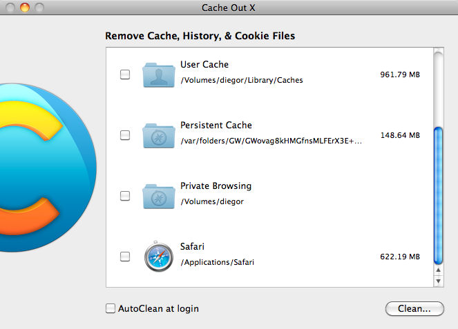Click the Safari 622.19 MB size label
The width and height of the screenshot is (458, 329).
coord(400,257)
